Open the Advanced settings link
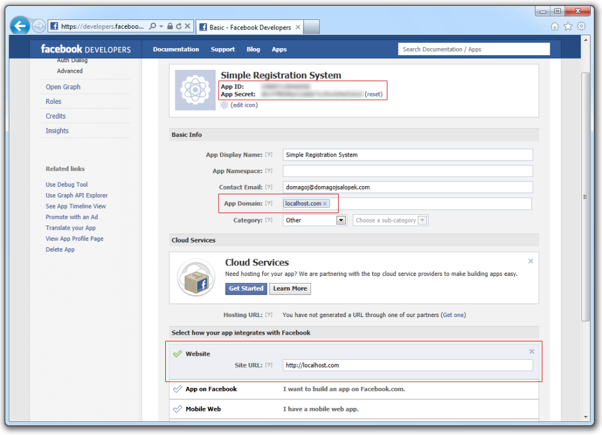 tap(70, 71)
